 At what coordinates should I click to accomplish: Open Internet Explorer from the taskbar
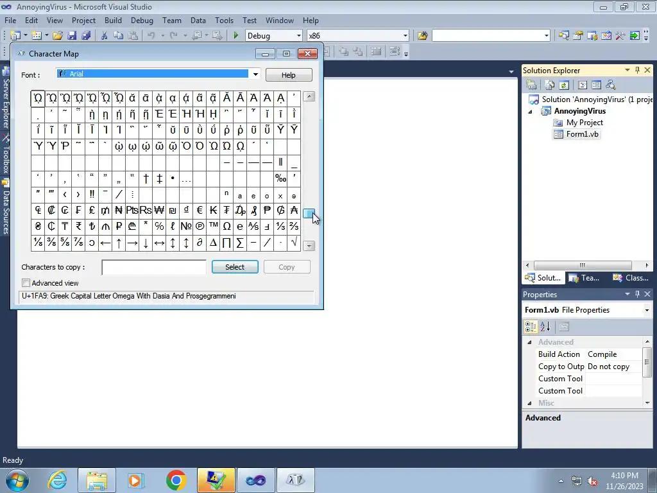click(x=57, y=480)
